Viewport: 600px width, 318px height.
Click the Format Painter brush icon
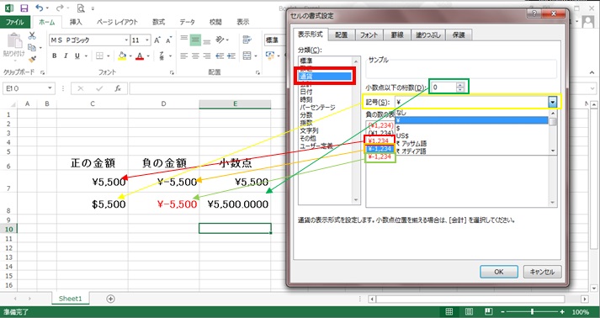pos(32,60)
